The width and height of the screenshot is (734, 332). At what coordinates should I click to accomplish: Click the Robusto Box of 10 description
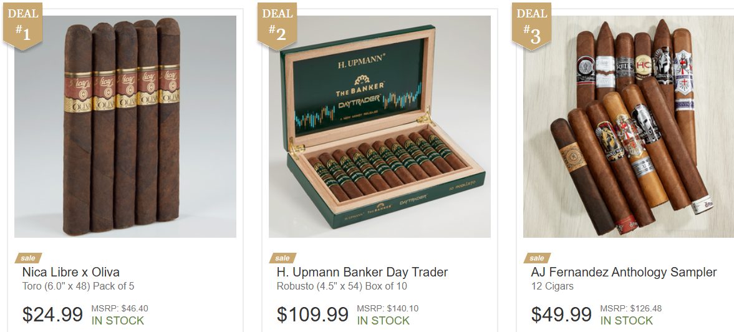click(x=342, y=286)
